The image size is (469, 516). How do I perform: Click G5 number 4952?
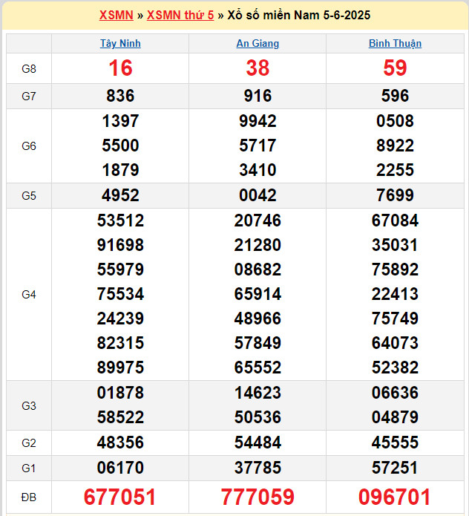pyautogui.click(x=120, y=195)
